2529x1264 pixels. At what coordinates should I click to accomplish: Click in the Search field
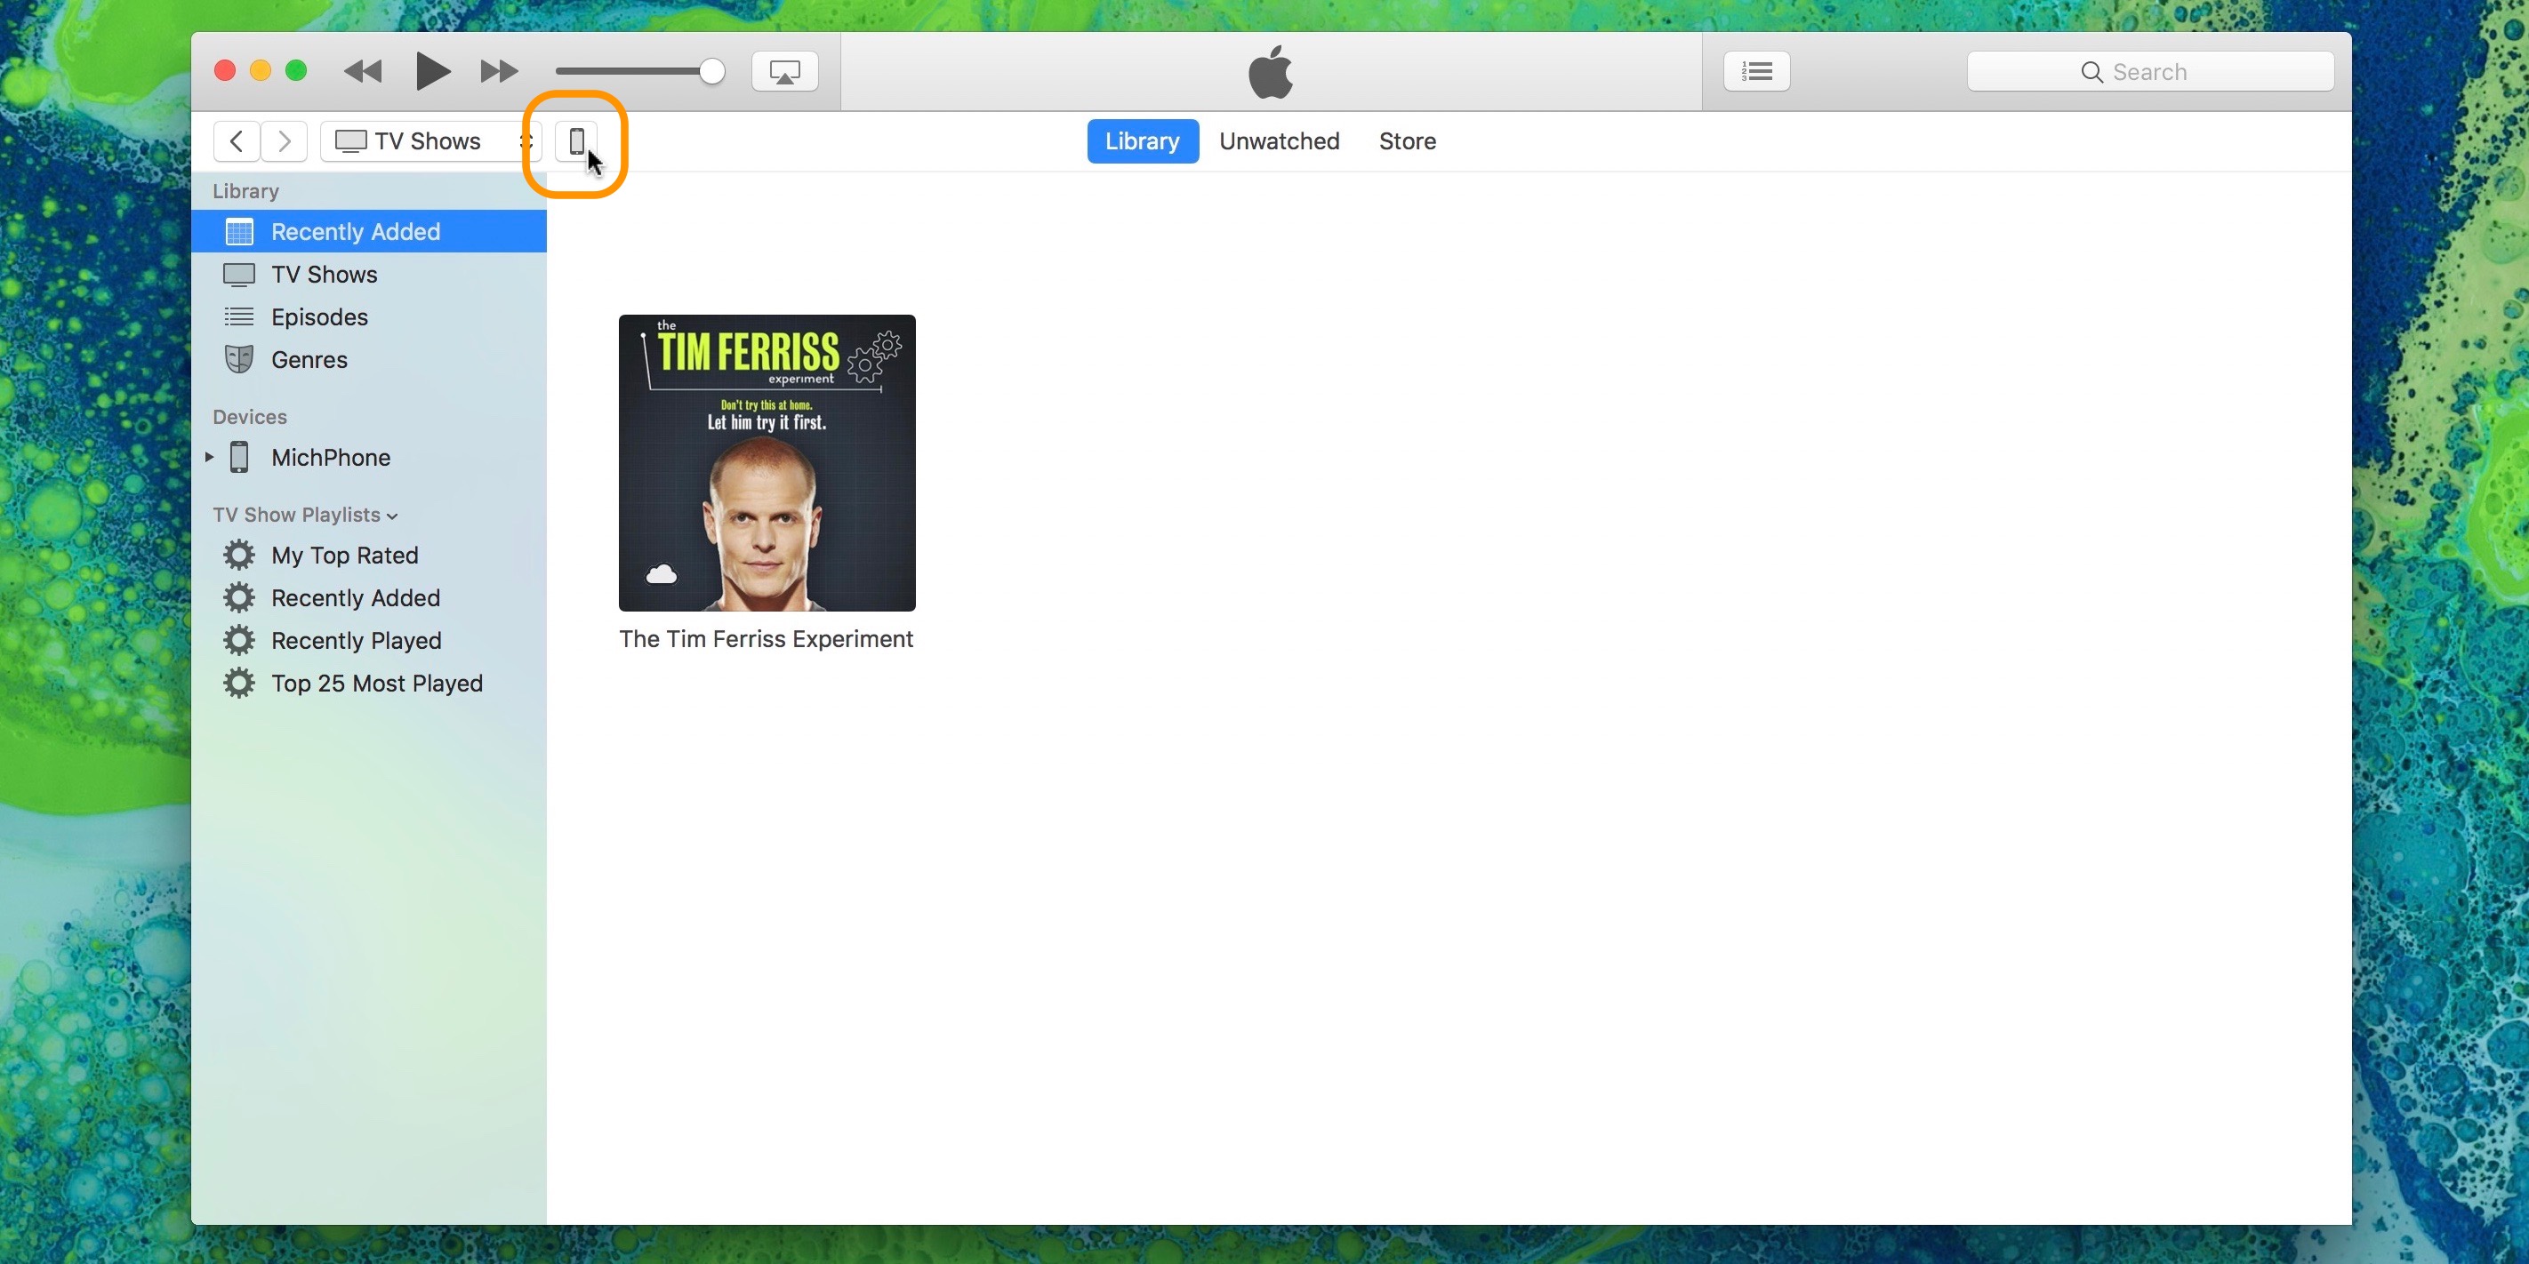[2150, 72]
